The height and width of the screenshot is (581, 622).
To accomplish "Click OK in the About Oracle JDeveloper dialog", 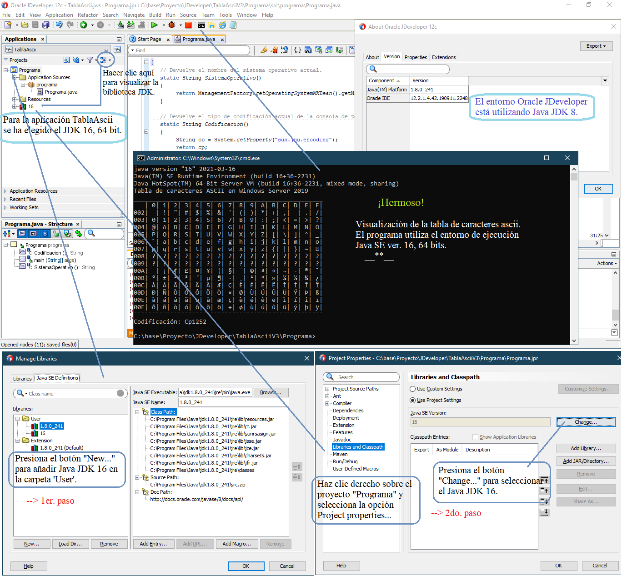I will pos(598,189).
